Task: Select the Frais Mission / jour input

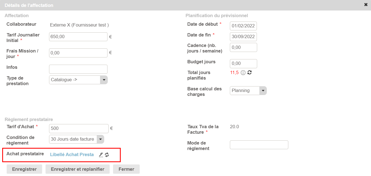Action: tap(78, 53)
